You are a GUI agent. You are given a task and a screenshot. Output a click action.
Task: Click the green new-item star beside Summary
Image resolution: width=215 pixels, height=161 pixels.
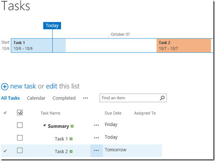point(72,126)
